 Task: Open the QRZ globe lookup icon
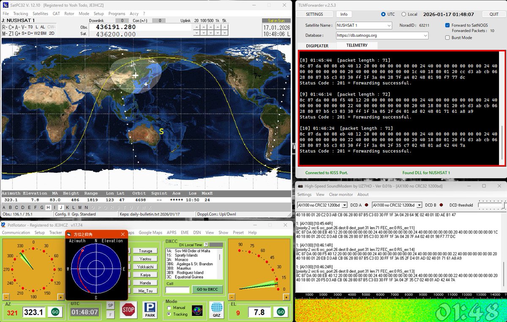pos(217,310)
